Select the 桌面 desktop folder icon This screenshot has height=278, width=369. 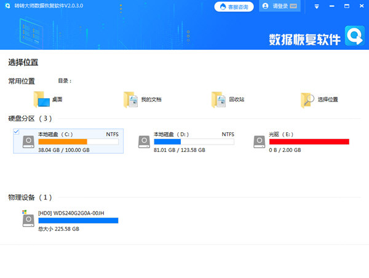pyautogui.click(x=42, y=99)
